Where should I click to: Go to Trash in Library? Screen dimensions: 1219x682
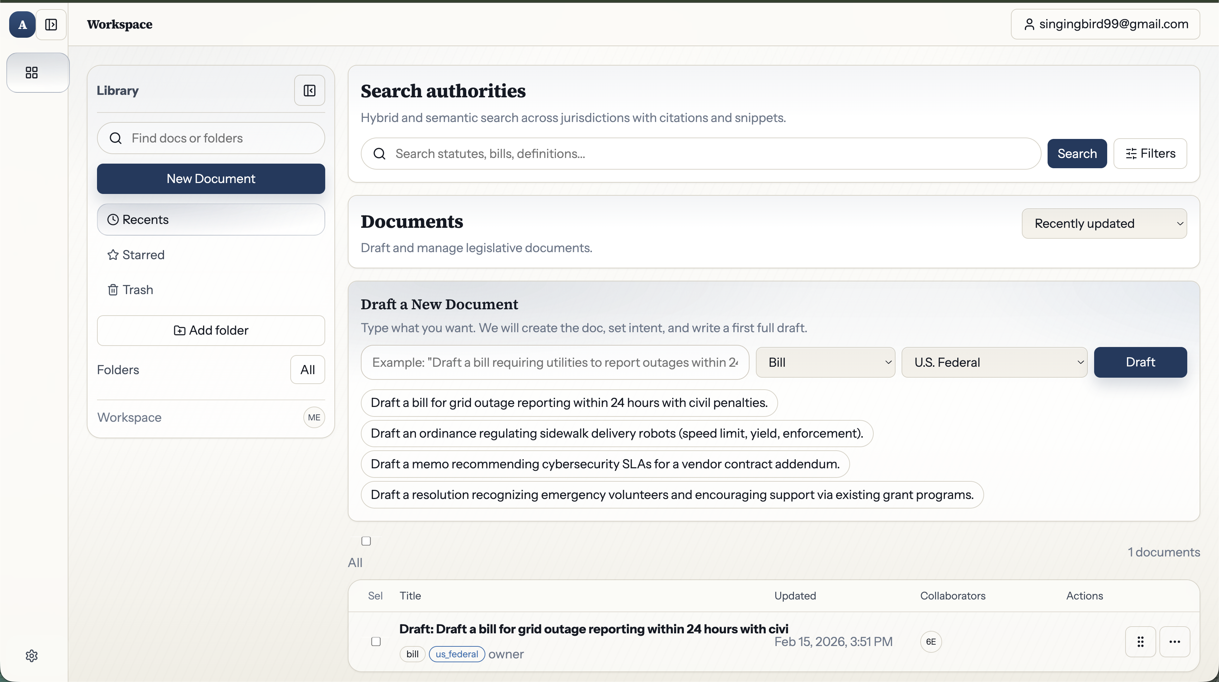click(x=137, y=290)
